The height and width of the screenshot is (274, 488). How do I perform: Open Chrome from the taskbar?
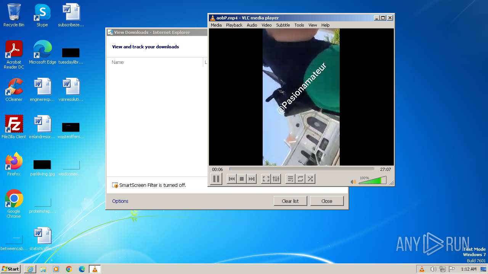point(69,269)
